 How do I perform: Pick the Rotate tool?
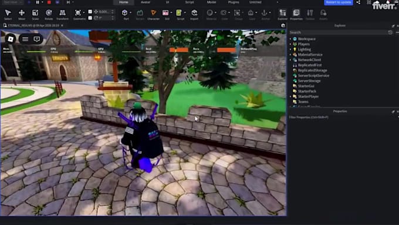(x=49, y=14)
